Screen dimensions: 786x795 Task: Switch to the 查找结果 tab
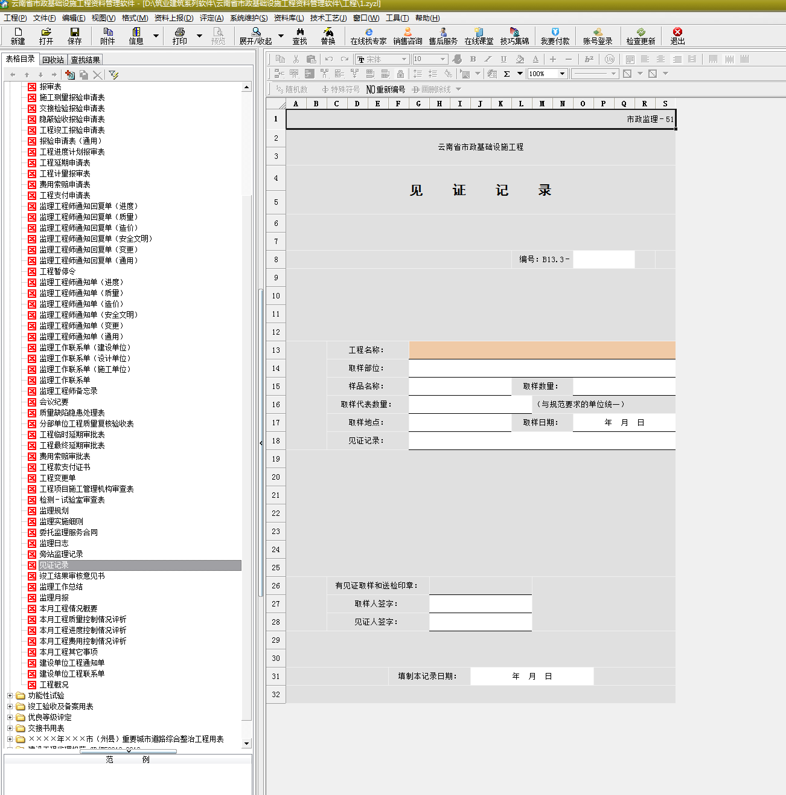(85, 60)
